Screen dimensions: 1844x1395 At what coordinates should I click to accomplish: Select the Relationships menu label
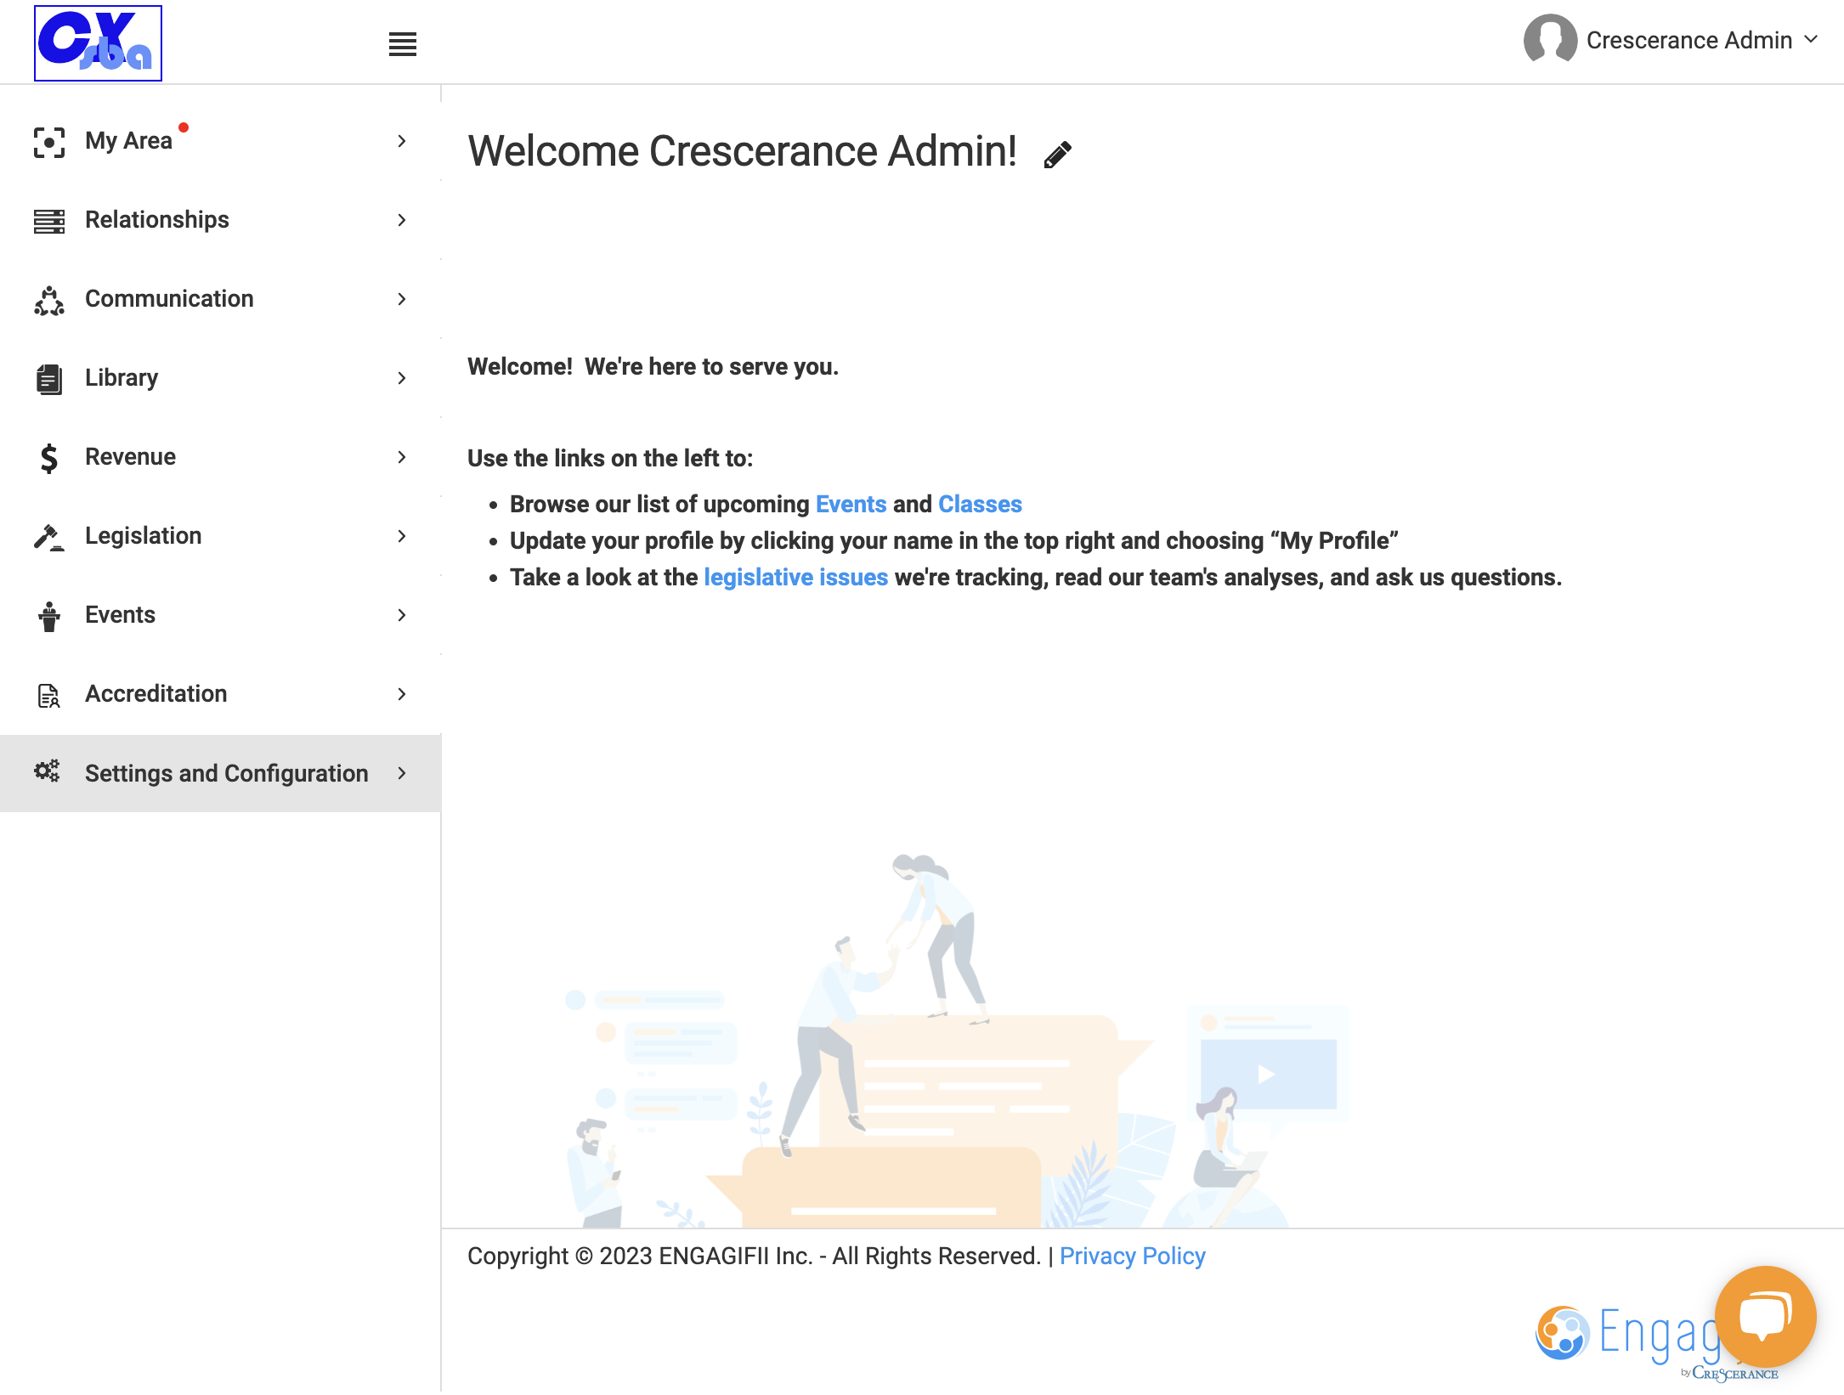157,220
